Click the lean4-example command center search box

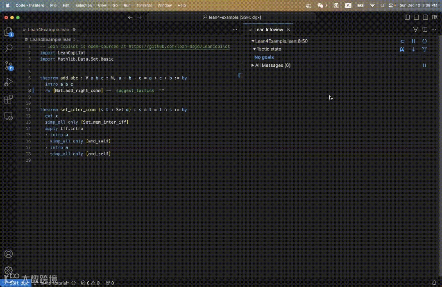coord(231,17)
